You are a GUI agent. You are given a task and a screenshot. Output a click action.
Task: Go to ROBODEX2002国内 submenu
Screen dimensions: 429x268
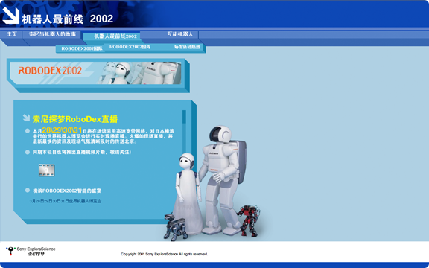tap(130, 47)
